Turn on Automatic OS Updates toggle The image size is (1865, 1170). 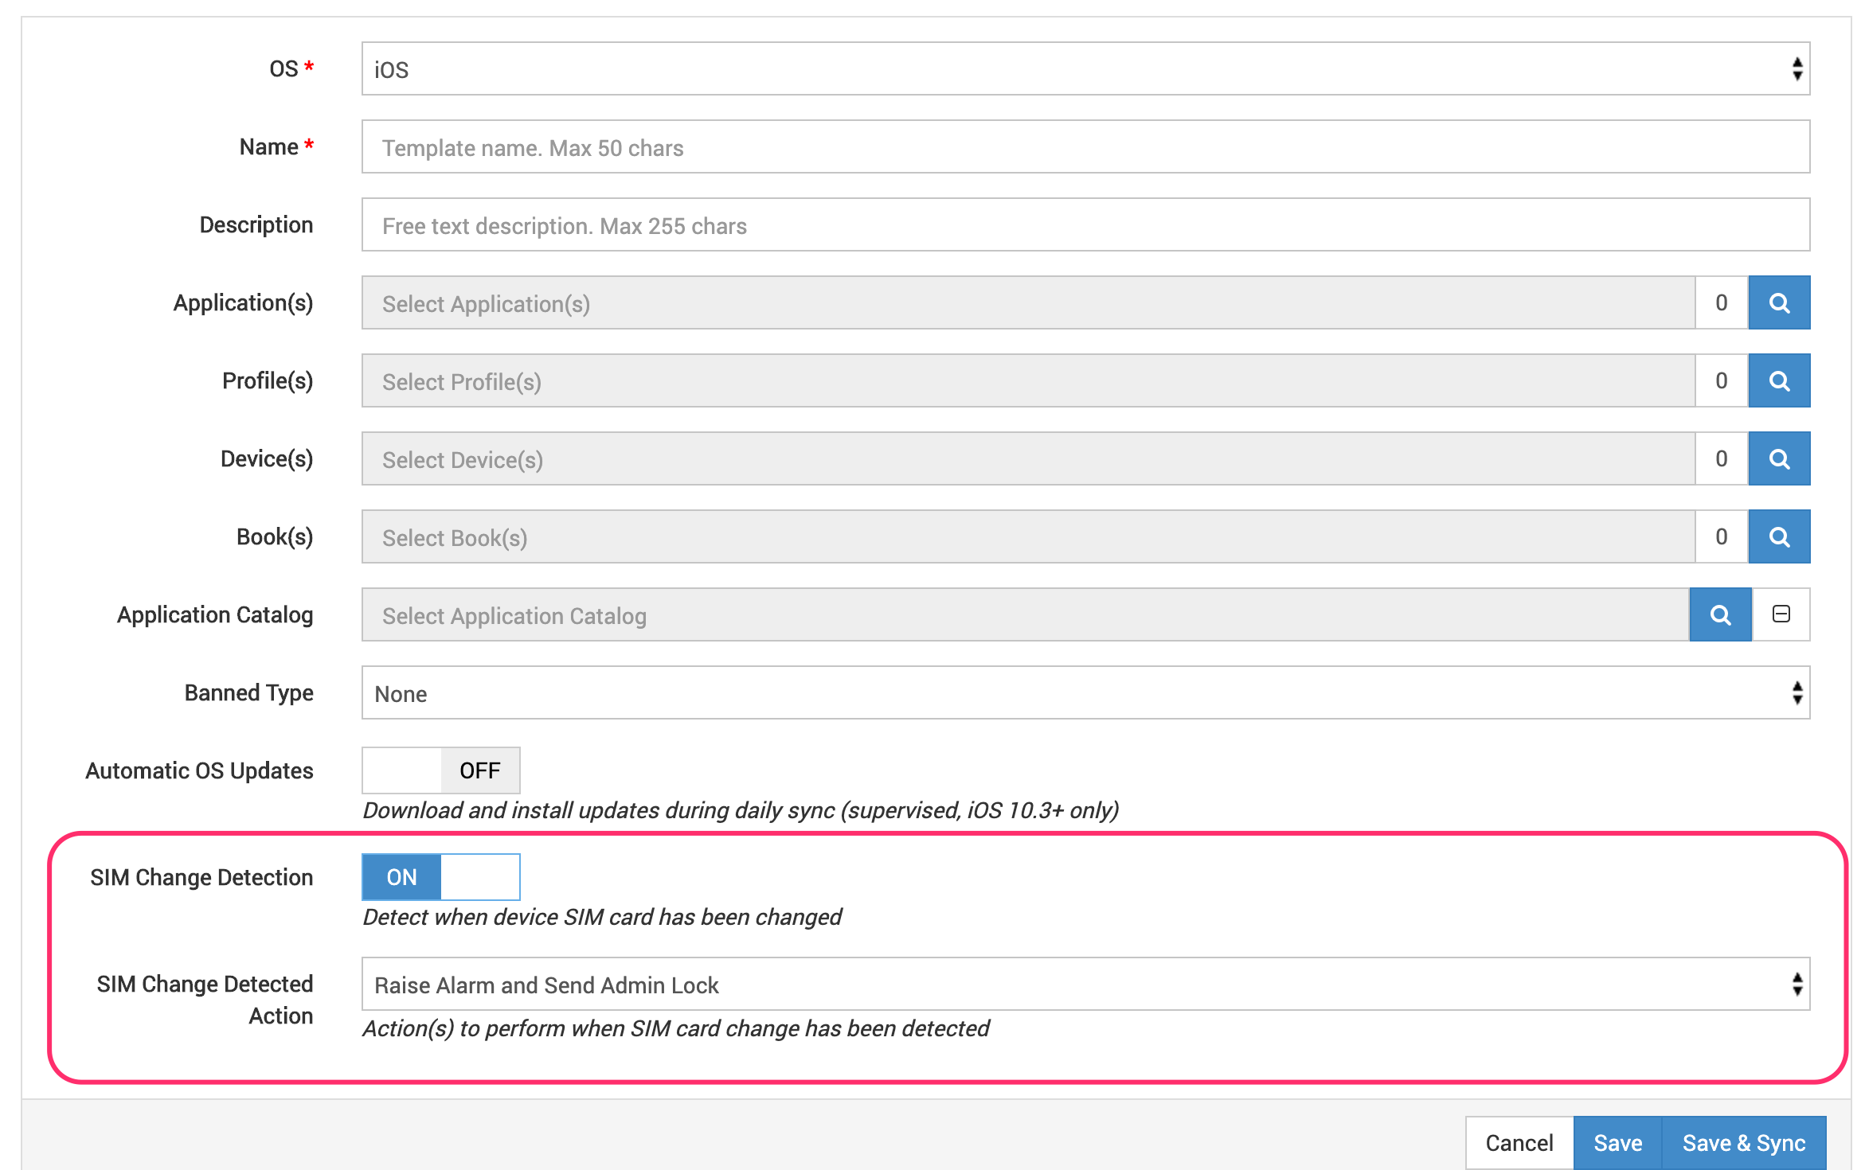(x=440, y=770)
